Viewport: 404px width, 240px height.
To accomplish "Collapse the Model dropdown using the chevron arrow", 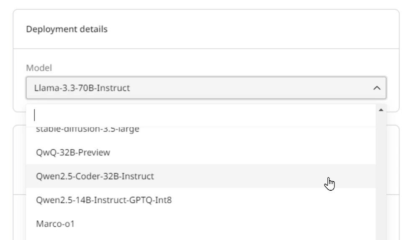I will 377,88.
